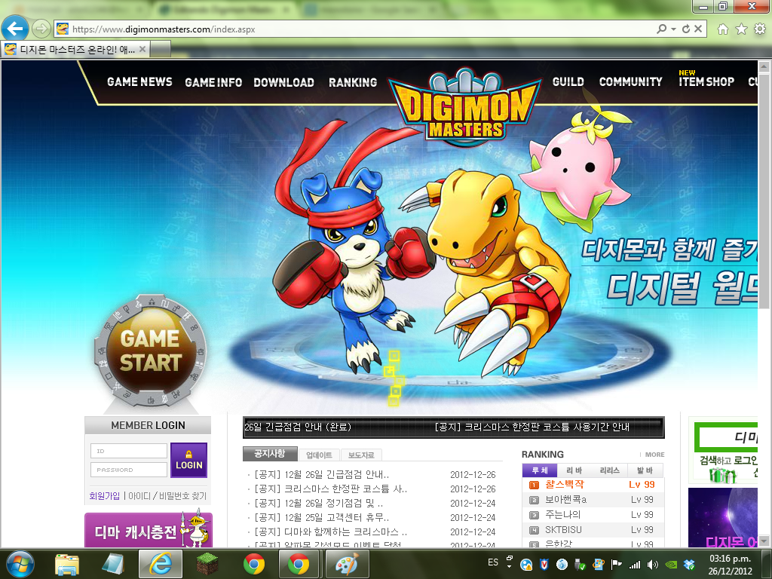Image resolution: width=772 pixels, height=579 pixels.
Task: Open Favorites with the star icon
Action: (741, 29)
